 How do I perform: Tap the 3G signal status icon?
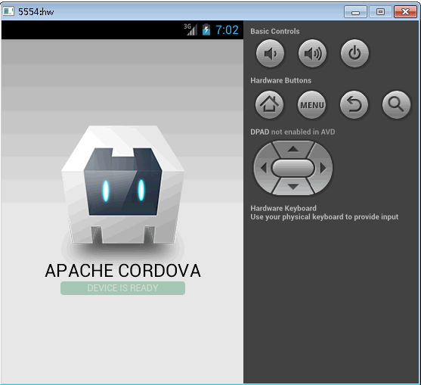pos(190,29)
